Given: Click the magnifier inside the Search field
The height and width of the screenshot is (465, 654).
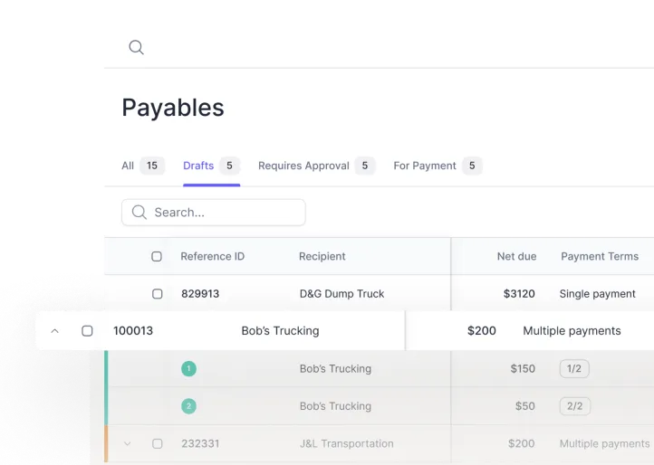Looking at the screenshot, I should tap(139, 212).
